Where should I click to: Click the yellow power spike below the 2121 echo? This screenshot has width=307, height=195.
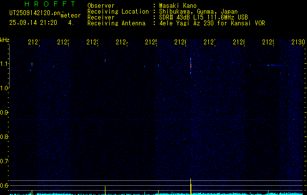coord(32,192)
